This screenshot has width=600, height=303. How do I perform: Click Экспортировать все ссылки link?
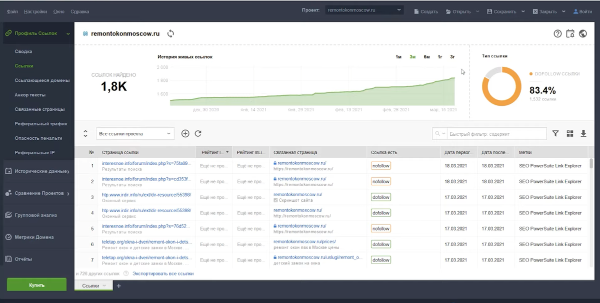pos(162,274)
